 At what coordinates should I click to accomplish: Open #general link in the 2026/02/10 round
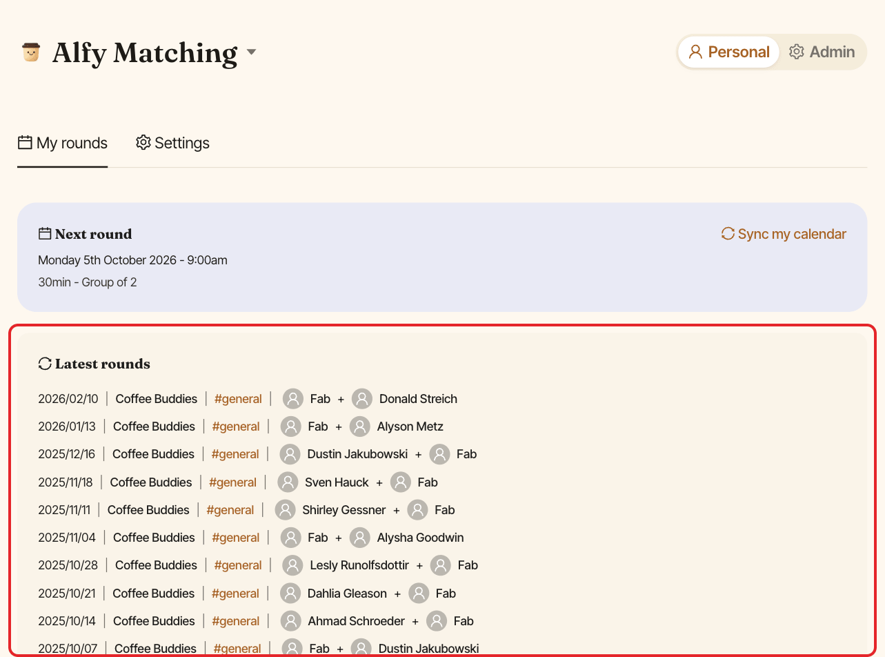coord(238,399)
